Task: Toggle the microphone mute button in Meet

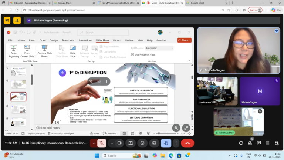Action: pyautogui.click(x=102, y=143)
